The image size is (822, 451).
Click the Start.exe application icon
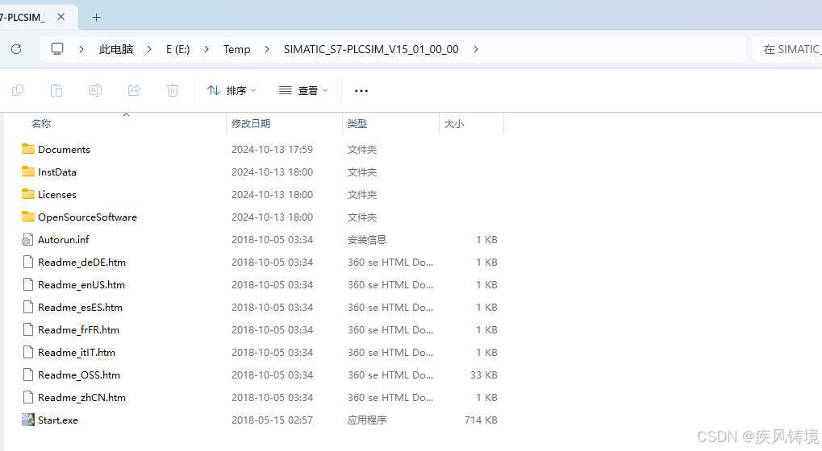(27, 420)
